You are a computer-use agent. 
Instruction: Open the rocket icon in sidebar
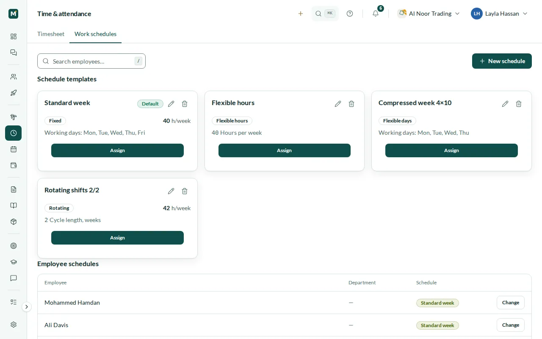14,93
